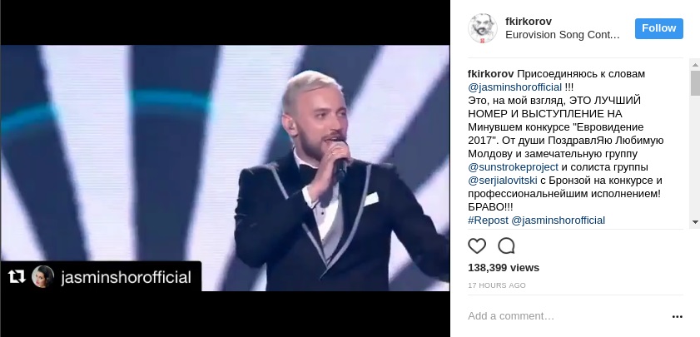Click the caption scrollbar up arrow
The height and width of the screenshot is (337, 700).
pos(695,65)
